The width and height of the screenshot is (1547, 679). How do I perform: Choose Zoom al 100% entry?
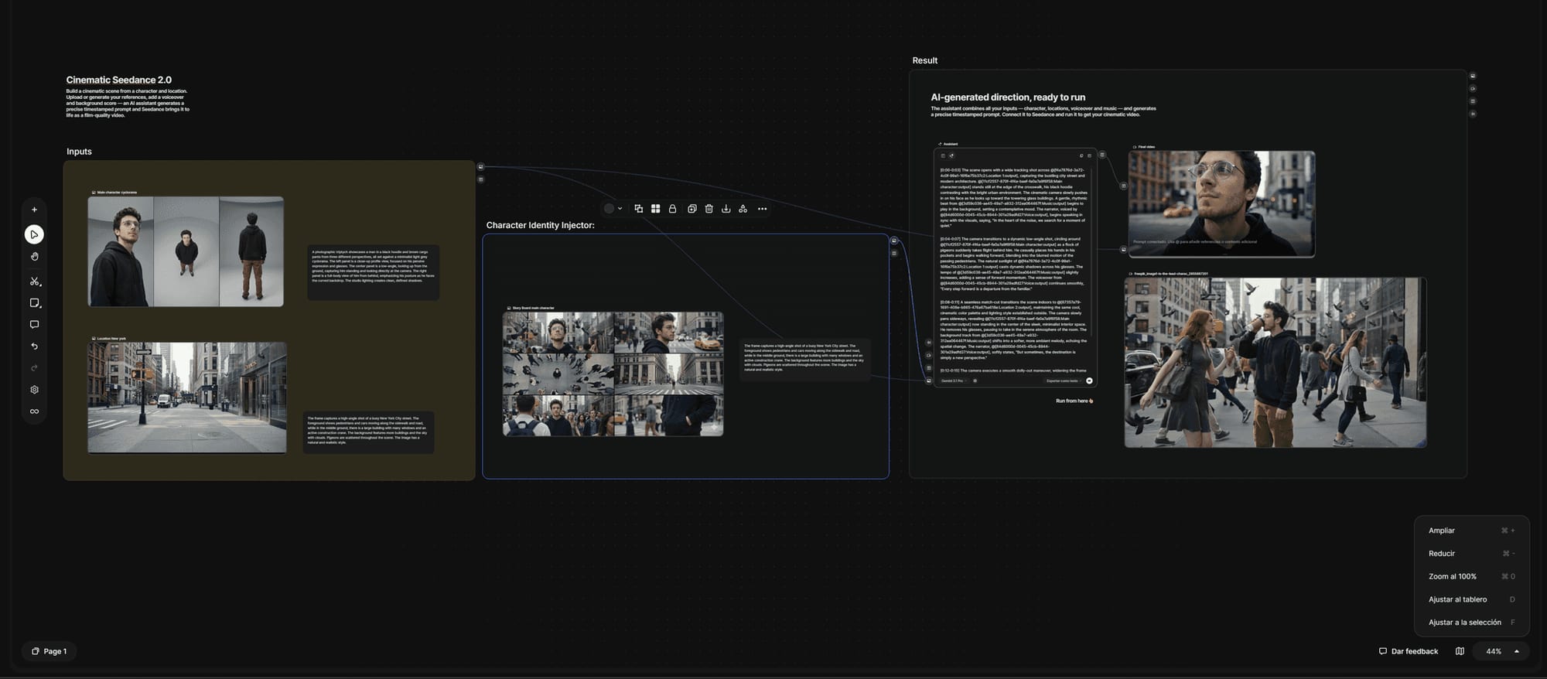(1471, 577)
